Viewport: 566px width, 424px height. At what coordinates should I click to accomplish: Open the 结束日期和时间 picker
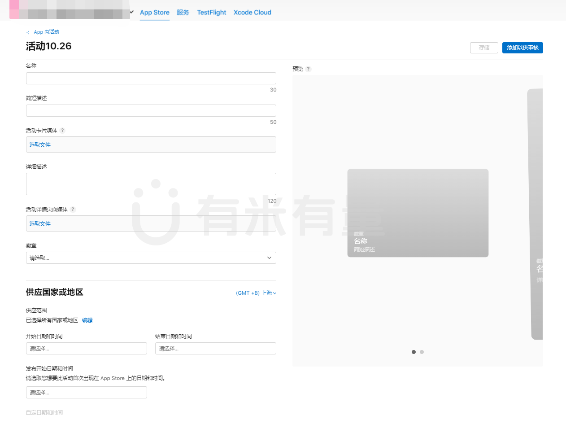pos(216,349)
